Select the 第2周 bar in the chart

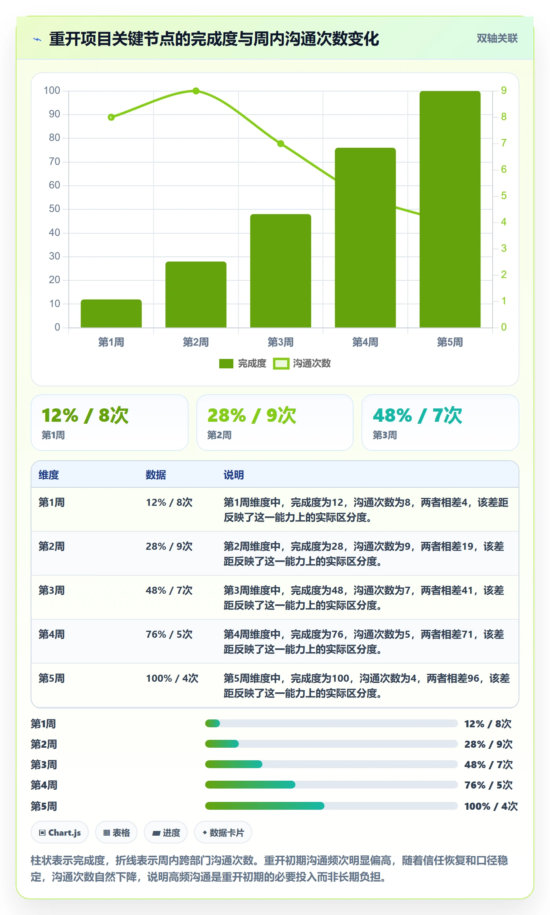click(196, 295)
